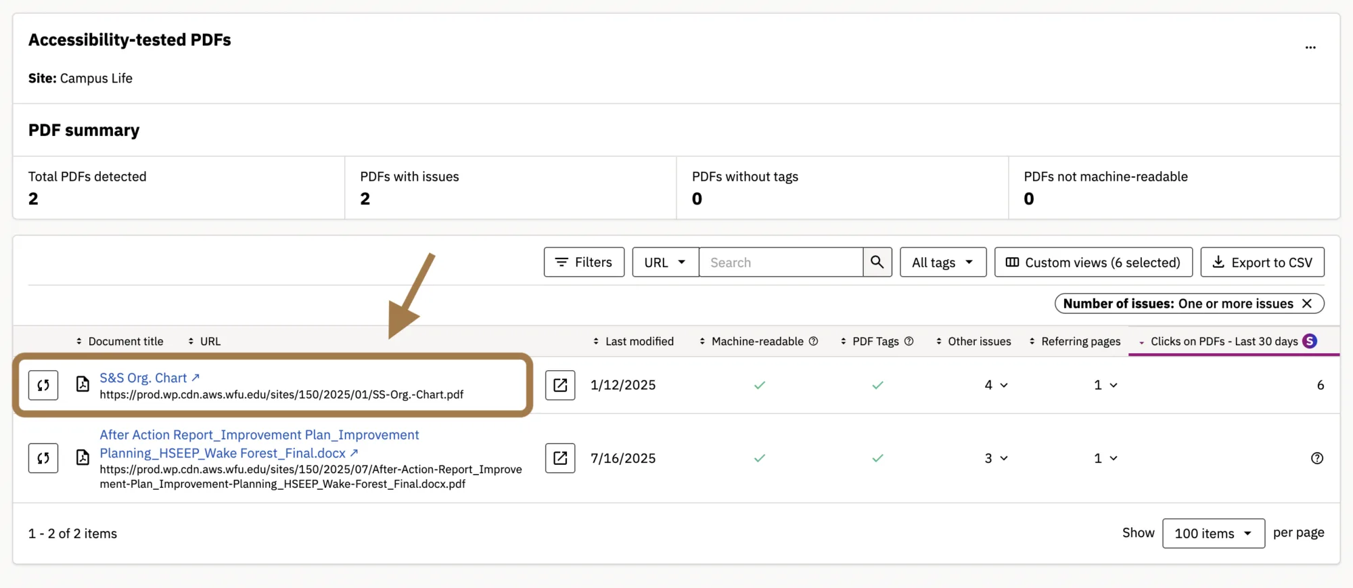Viewport: 1353px width, 588px height.
Task: Click the clicks value 6 for S&S Org. Chart
Action: [x=1321, y=385]
